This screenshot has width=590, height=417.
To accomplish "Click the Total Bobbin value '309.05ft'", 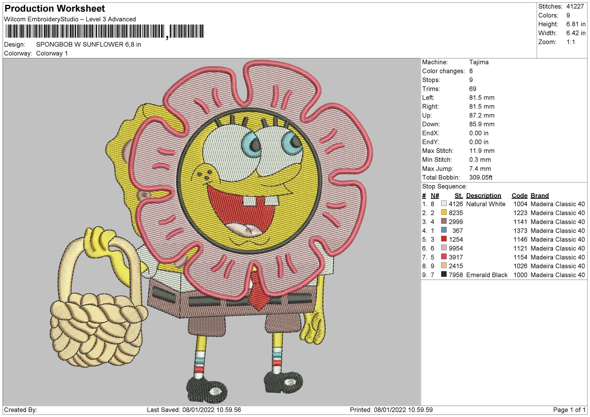I will pyautogui.click(x=481, y=177).
